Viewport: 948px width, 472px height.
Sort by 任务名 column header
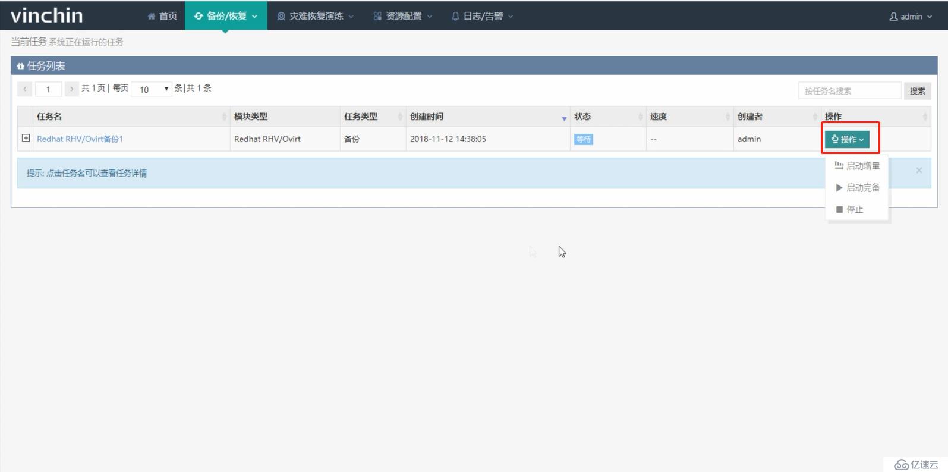tap(131, 117)
